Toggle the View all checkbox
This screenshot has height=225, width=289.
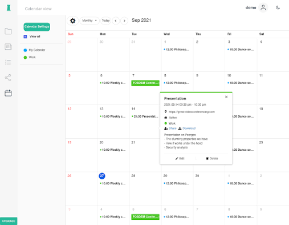[25, 37]
